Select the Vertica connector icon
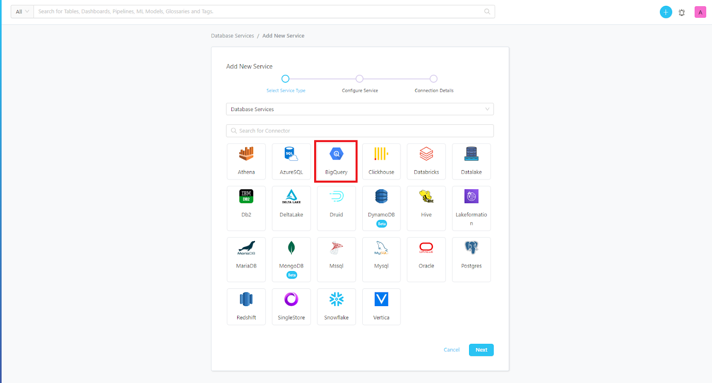This screenshot has height=383, width=712. (381, 299)
